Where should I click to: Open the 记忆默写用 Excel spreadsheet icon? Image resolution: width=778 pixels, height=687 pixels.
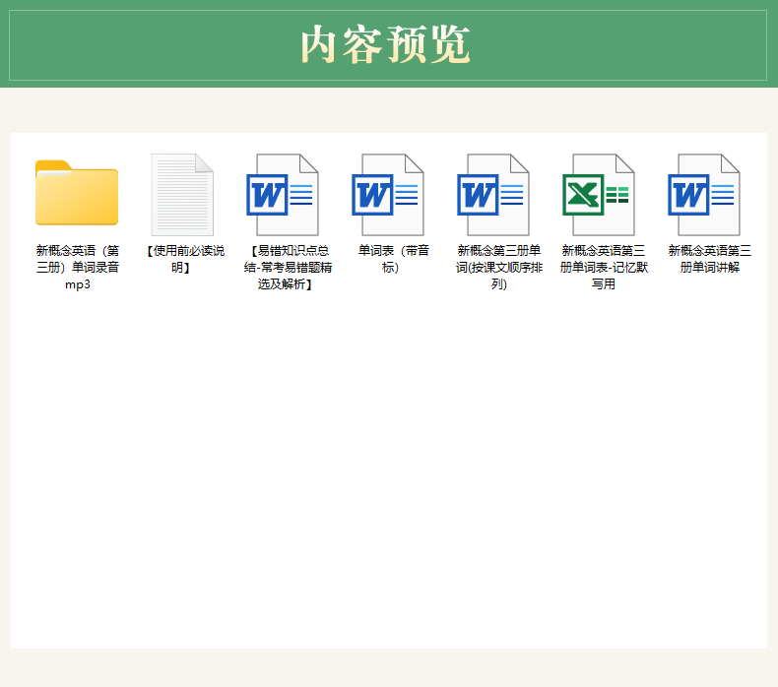point(599,195)
